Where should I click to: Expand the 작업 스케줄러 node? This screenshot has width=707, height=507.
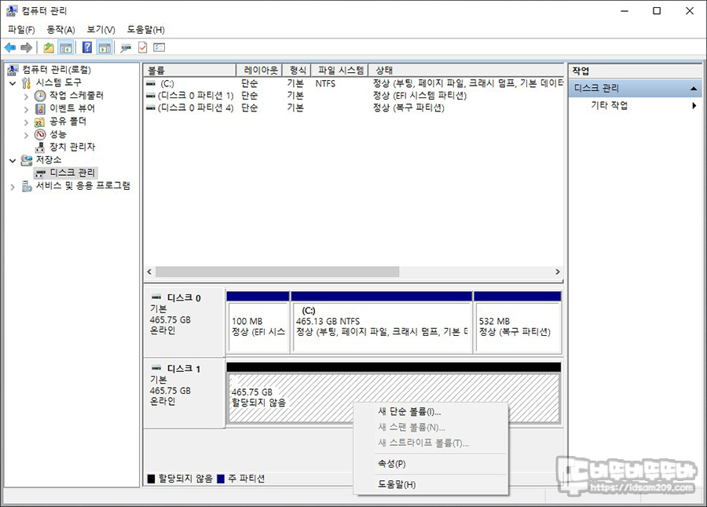point(26,97)
